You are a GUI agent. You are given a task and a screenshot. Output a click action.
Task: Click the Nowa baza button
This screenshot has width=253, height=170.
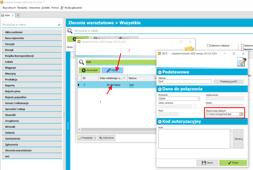(x=90, y=70)
